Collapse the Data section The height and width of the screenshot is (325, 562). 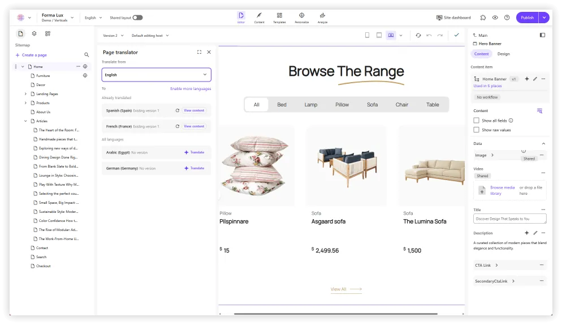[x=543, y=144]
